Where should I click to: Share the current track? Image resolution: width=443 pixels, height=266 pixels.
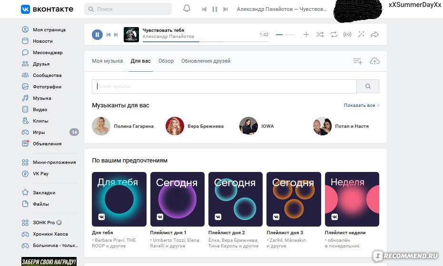(374, 34)
